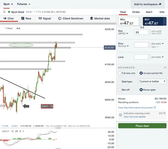Click the Spot Gold market name
This screenshot has width=168, height=149.
(x=17, y=12)
